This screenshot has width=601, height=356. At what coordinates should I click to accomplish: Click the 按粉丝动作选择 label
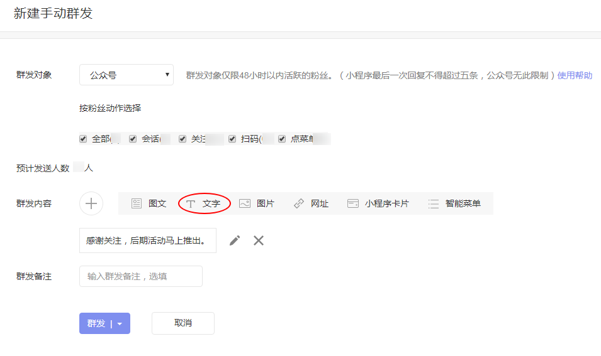coord(110,108)
